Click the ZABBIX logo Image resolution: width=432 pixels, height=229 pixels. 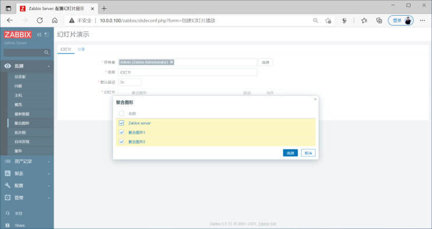point(18,35)
